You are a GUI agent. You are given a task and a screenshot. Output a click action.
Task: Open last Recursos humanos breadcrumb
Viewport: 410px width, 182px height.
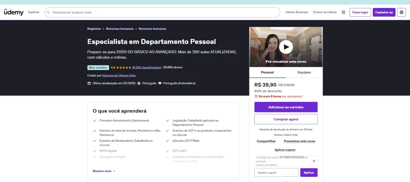[152, 29]
